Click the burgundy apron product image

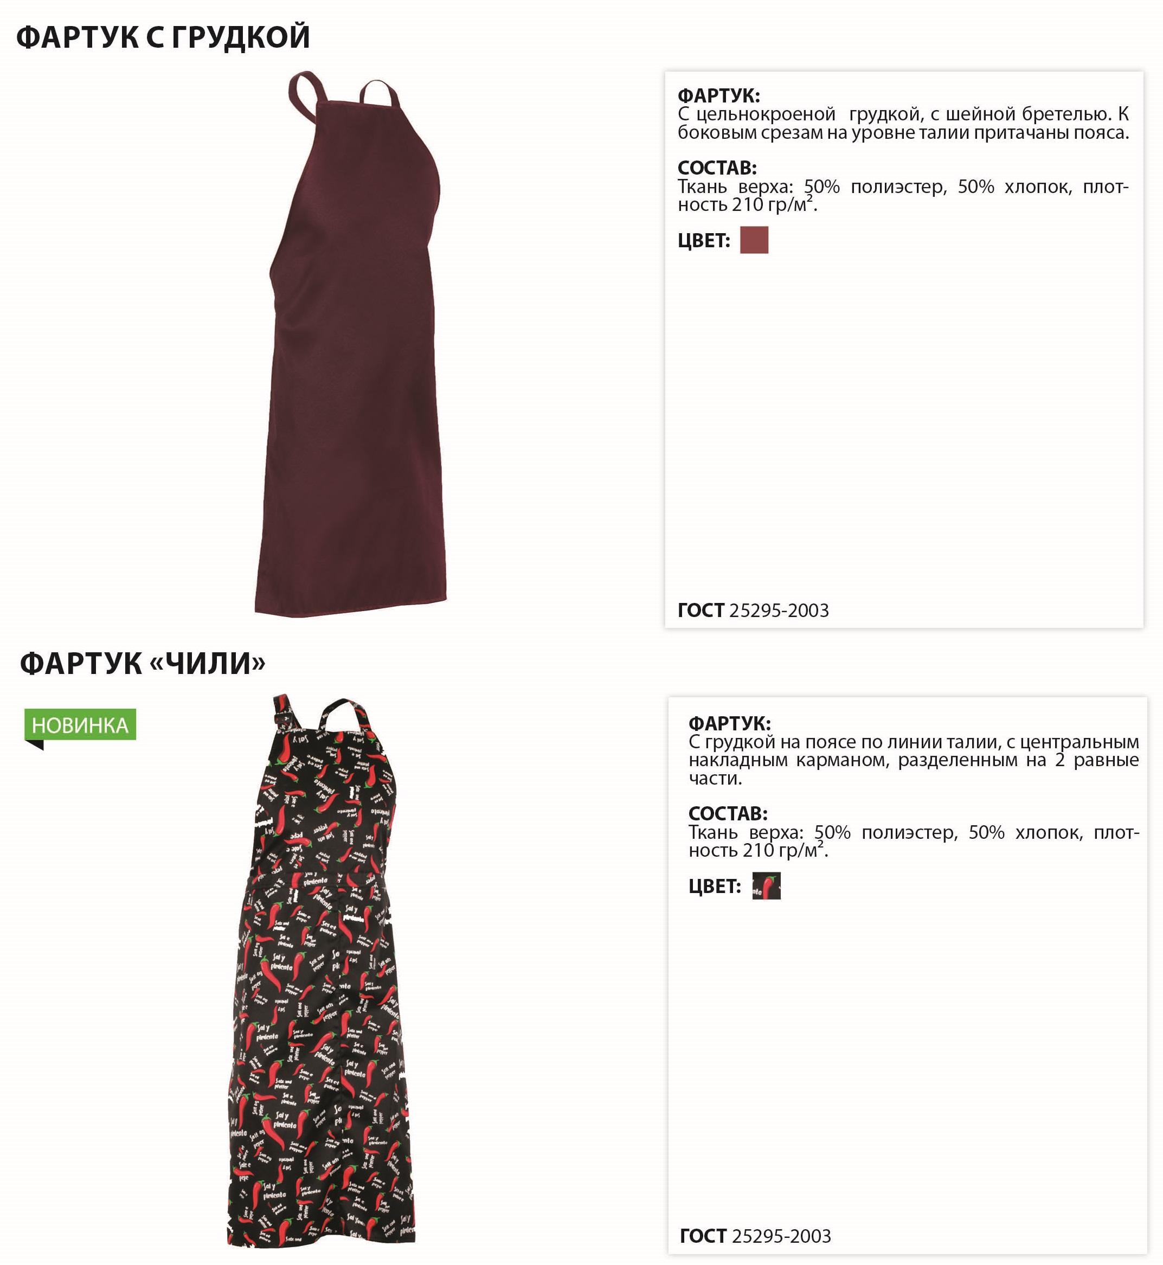pyautogui.click(x=351, y=344)
